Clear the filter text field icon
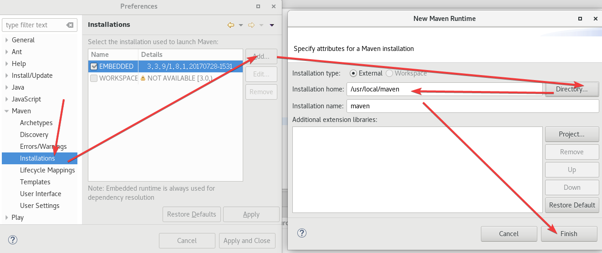The image size is (602, 253). 70,25
